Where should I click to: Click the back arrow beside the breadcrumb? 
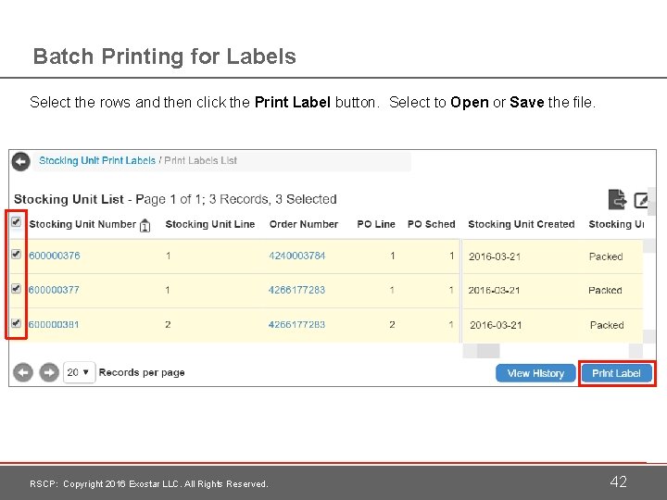tap(20, 161)
